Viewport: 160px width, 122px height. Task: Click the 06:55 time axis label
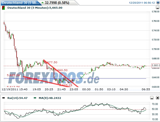click(146, 89)
